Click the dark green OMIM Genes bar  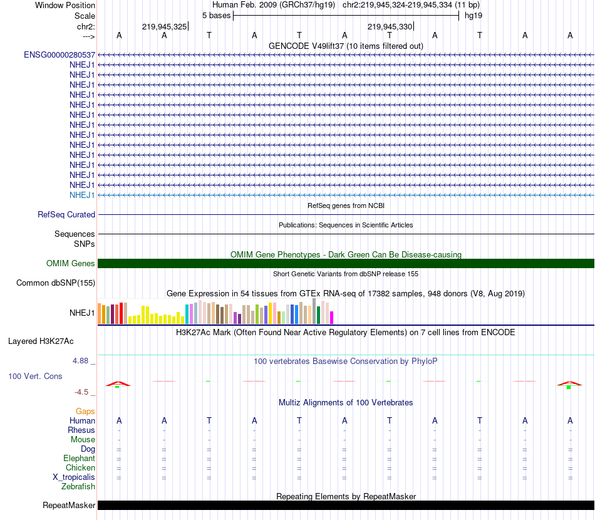(x=346, y=263)
